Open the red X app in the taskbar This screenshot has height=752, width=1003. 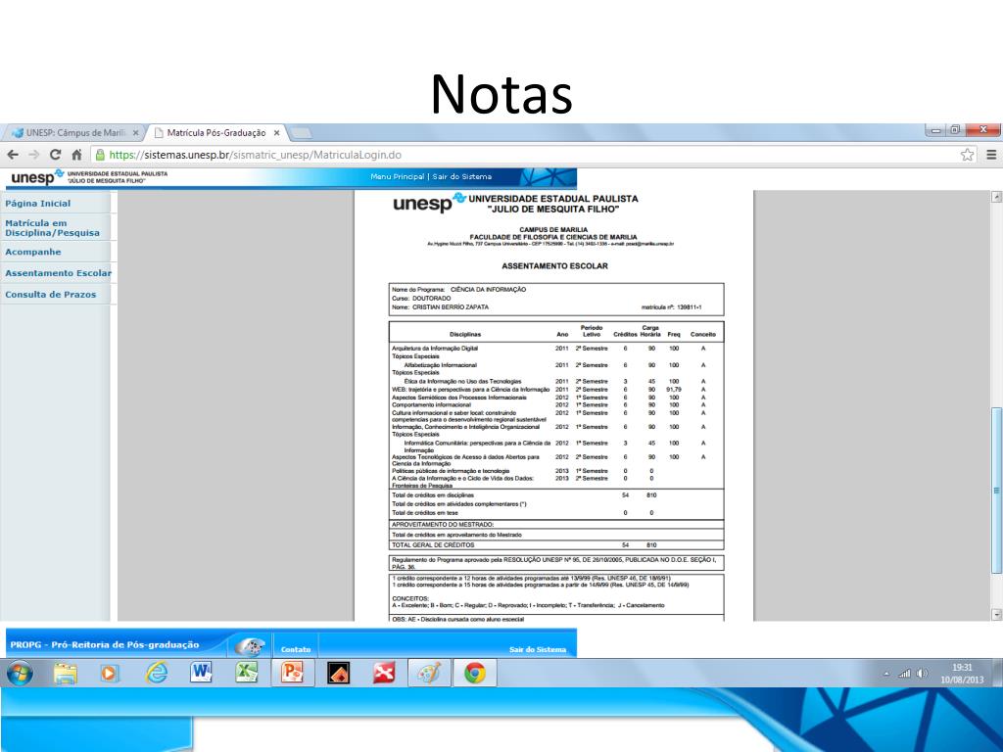click(x=384, y=674)
